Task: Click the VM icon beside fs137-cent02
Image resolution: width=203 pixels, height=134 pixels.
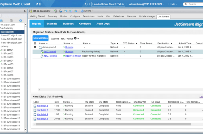Action: coord(42,56)
